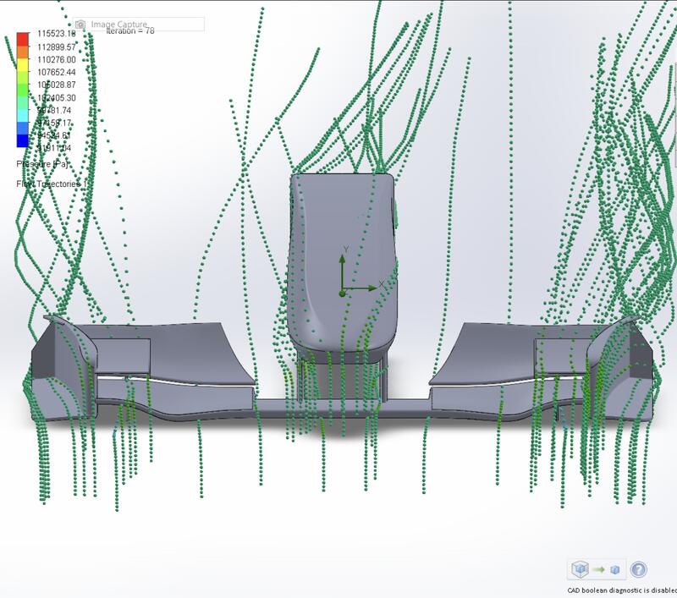
Task: Click the dark blue band of legend
Action: 23,141
